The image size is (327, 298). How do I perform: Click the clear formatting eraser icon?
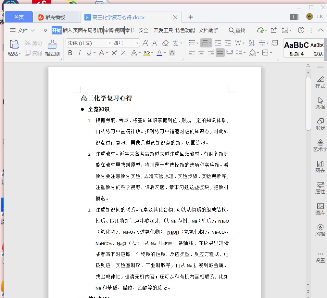tap(165, 43)
